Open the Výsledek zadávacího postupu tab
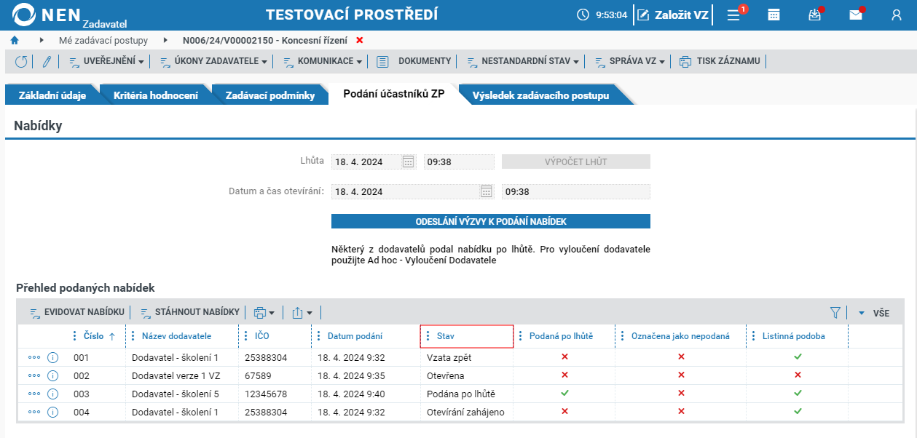Screen dimensions: 917x438 click(x=540, y=95)
